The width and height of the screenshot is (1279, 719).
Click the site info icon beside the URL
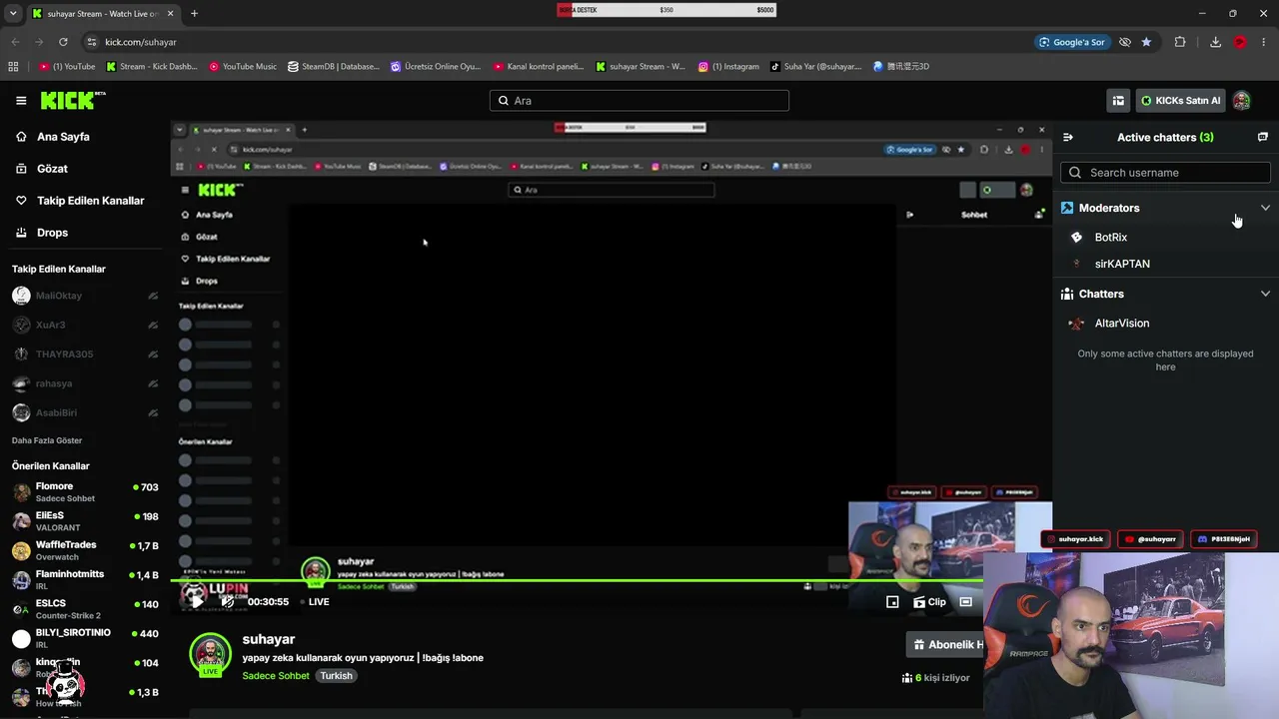click(x=91, y=42)
